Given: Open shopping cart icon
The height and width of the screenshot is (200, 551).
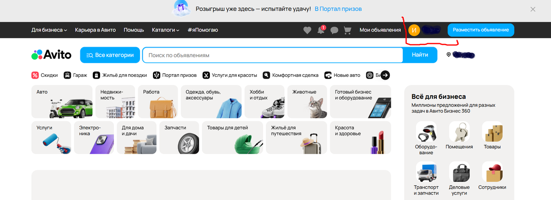Looking at the screenshot, I should pos(348,30).
